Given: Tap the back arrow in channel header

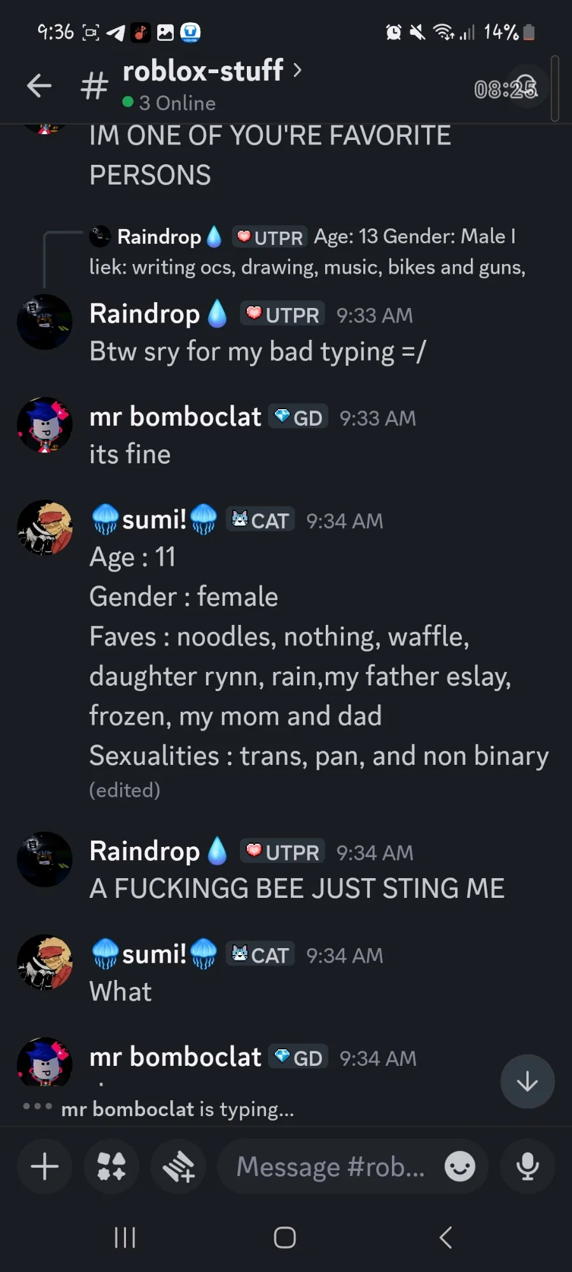Looking at the screenshot, I should tap(39, 85).
